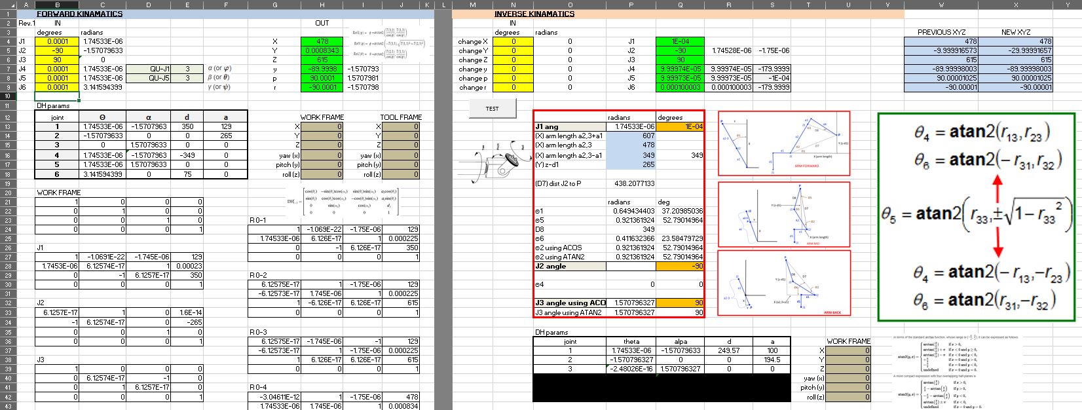1082x410 pixels.
Task: Select the INVERSE KINAMATICS title cell
Action: pos(534,13)
